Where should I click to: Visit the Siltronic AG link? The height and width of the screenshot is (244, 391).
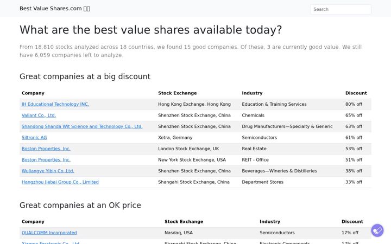pyautogui.click(x=34, y=137)
